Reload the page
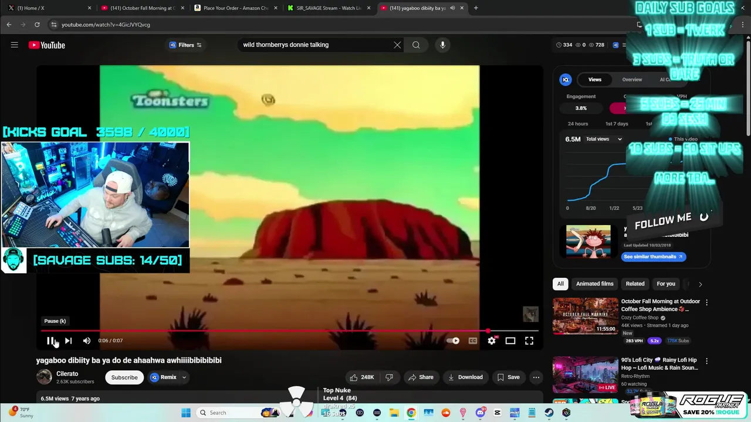The image size is (751, 422). [37, 25]
